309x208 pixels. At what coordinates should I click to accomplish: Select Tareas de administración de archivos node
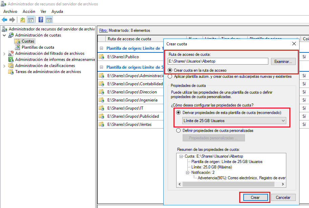tap(48, 72)
